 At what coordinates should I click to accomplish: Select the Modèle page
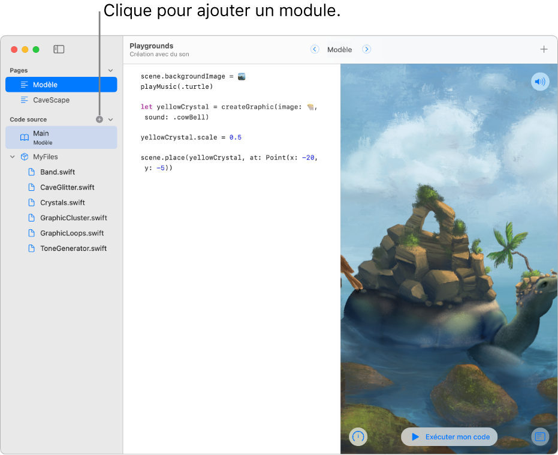click(x=61, y=85)
